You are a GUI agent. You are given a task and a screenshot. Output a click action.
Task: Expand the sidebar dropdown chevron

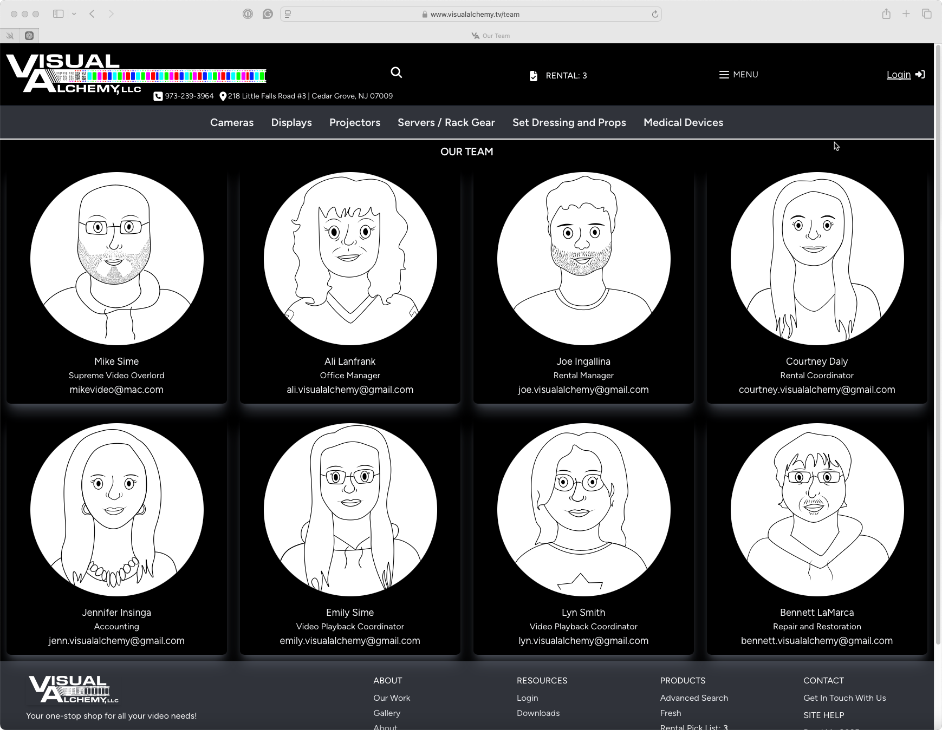(x=74, y=14)
